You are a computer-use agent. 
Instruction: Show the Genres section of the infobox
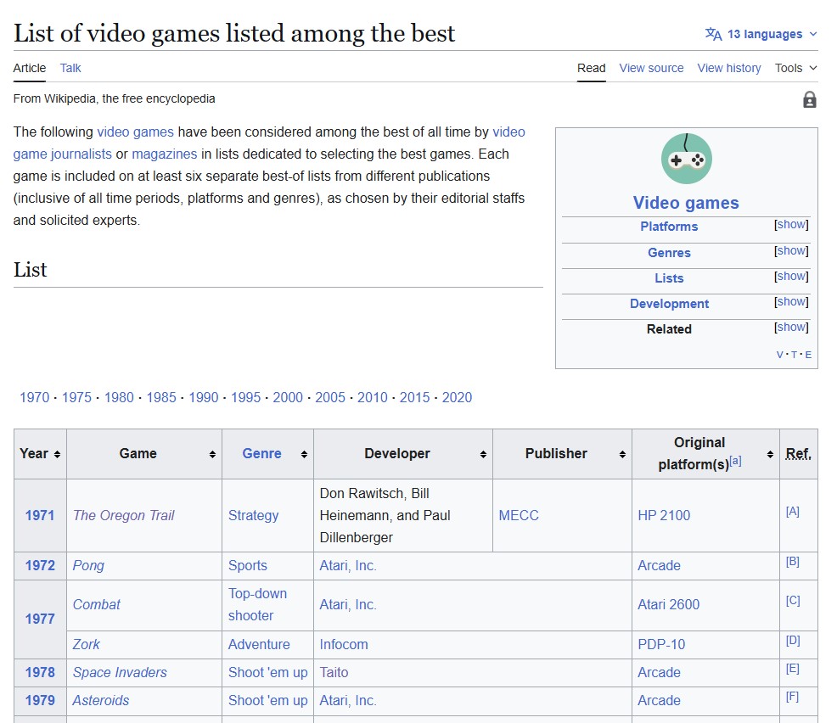coord(790,250)
